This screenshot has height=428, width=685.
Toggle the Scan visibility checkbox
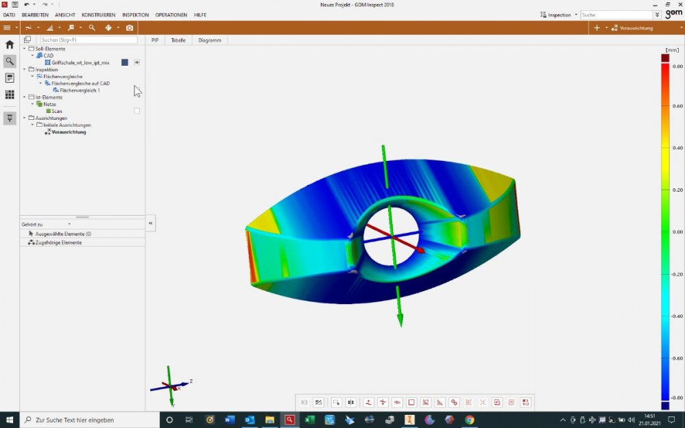point(137,111)
